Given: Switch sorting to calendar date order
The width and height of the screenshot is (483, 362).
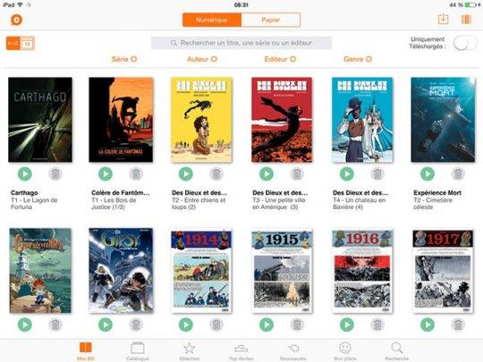Looking at the screenshot, I should click(28, 44).
